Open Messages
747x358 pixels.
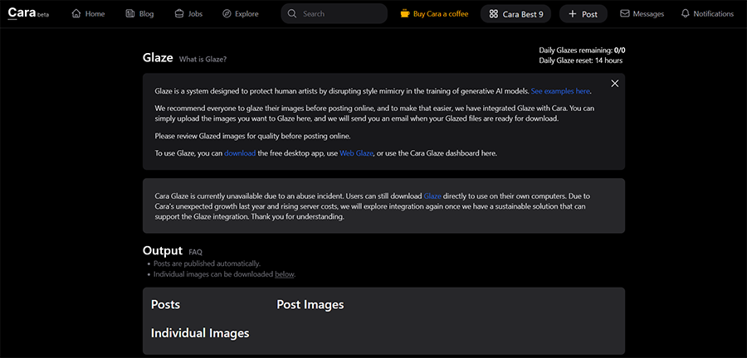point(642,14)
